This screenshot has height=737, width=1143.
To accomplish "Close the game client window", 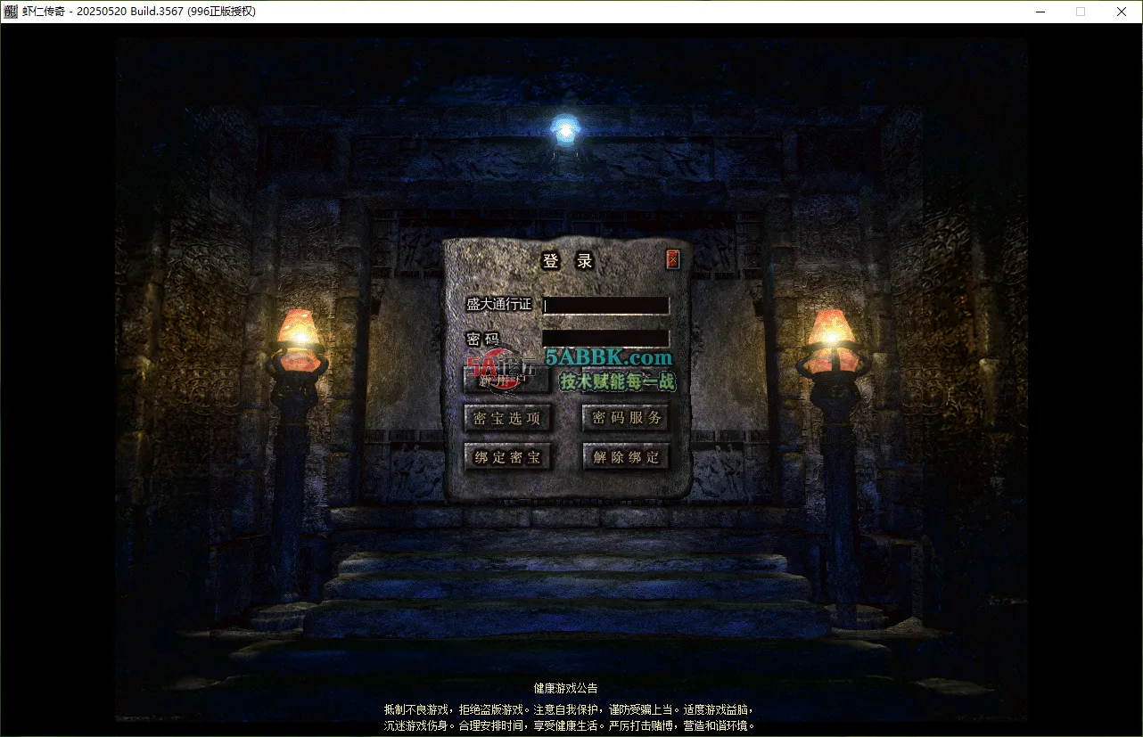I will click(x=1122, y=12).
